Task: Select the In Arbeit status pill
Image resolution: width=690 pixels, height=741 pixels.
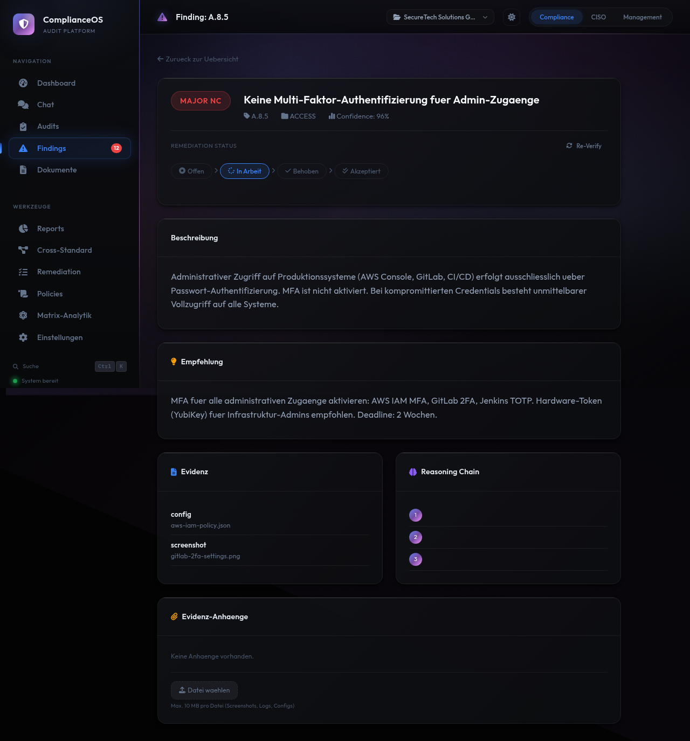Action: 245,171
